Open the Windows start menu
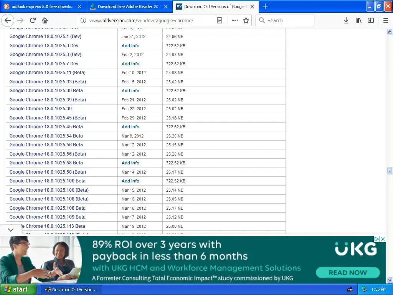Viewport: 393px width, 295px height. 18,290
